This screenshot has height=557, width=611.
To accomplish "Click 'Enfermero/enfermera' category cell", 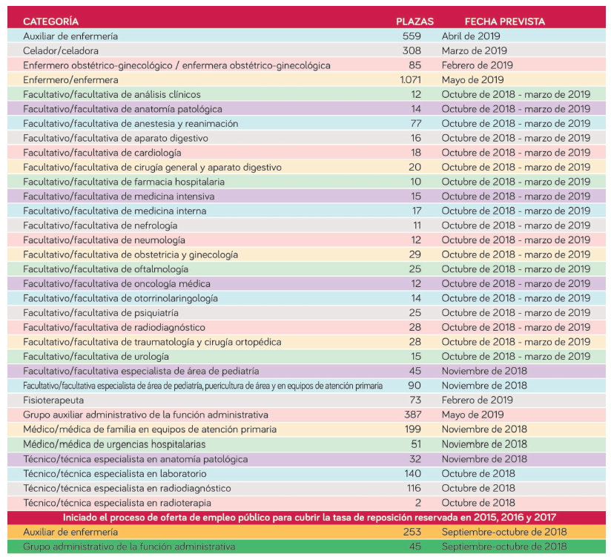I will point(70,80).
